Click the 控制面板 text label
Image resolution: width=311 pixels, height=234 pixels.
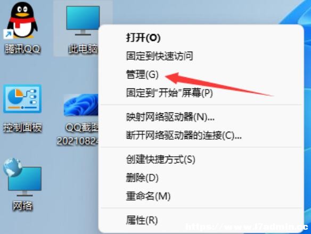(22, 127)
